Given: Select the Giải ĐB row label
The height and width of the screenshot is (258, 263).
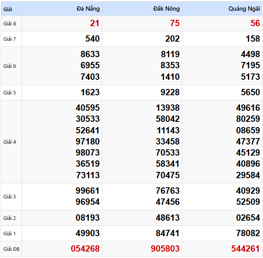Looking at the screenshot, I should pos(11,249).
